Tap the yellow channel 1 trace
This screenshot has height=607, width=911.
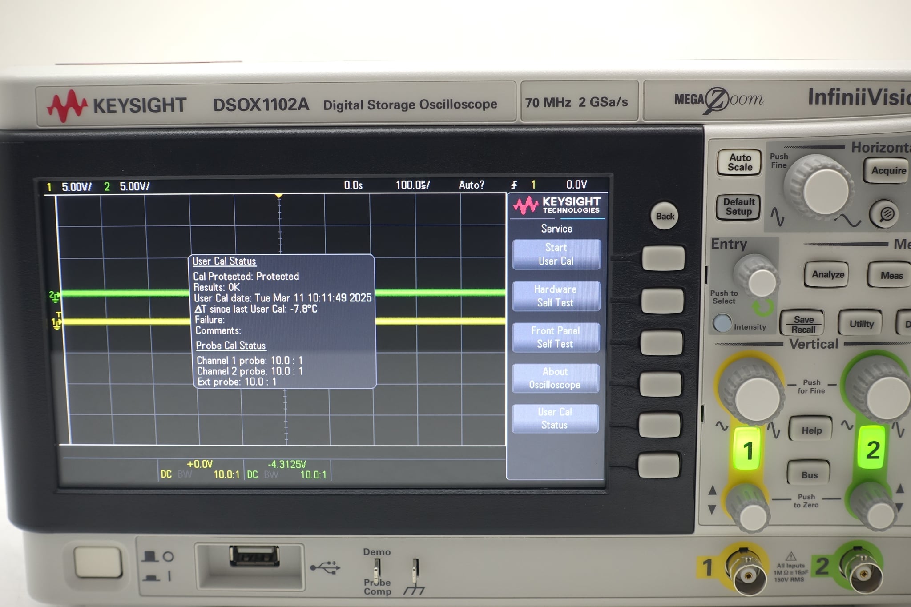[440, 321]
